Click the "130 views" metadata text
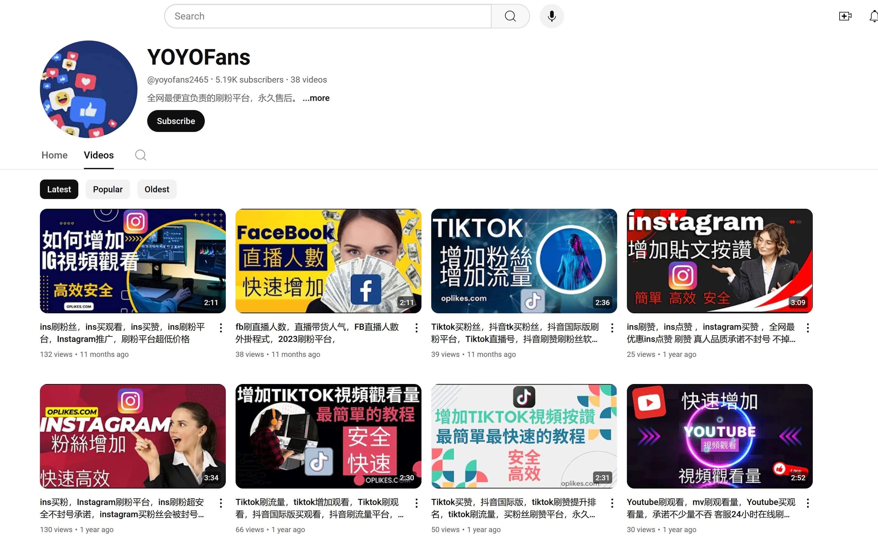This screenshot has width=878, height=544. point(56,530)
